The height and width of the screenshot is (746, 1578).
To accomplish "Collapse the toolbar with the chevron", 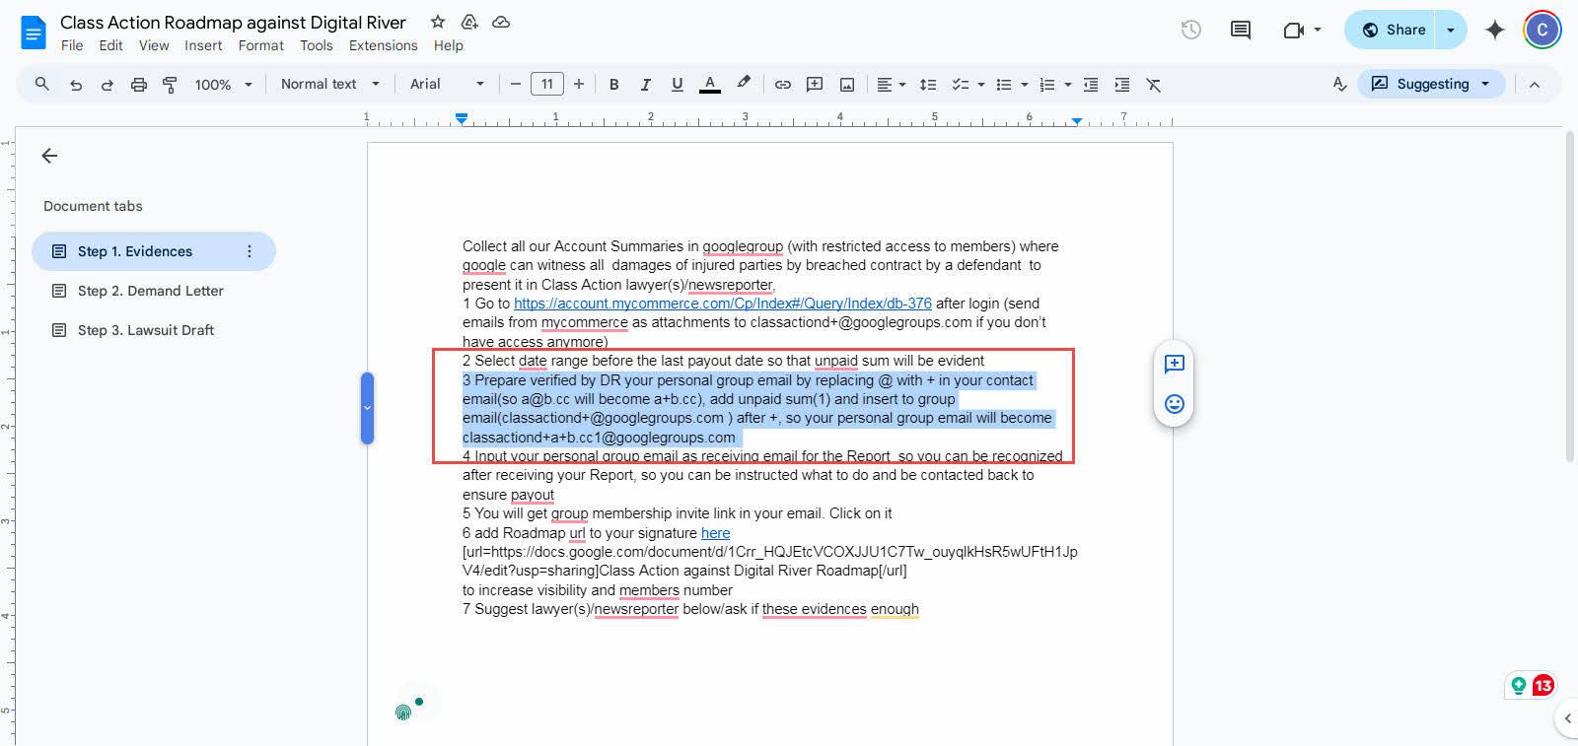I will (1535, 85).
